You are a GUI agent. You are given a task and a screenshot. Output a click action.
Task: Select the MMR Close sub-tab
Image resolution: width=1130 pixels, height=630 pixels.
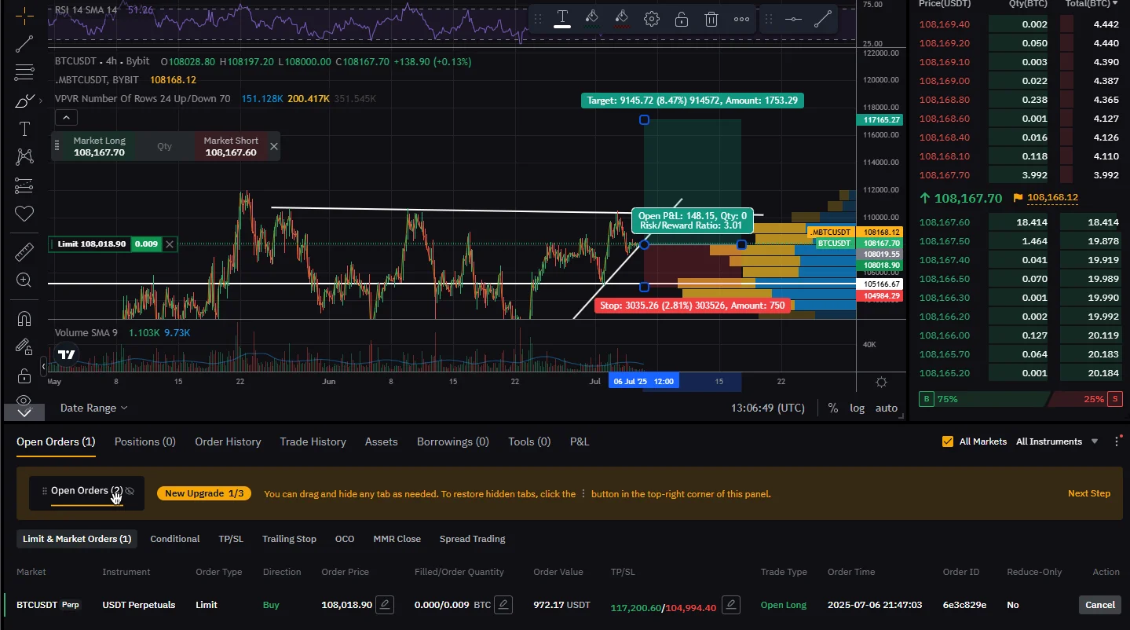click(397, 539)
